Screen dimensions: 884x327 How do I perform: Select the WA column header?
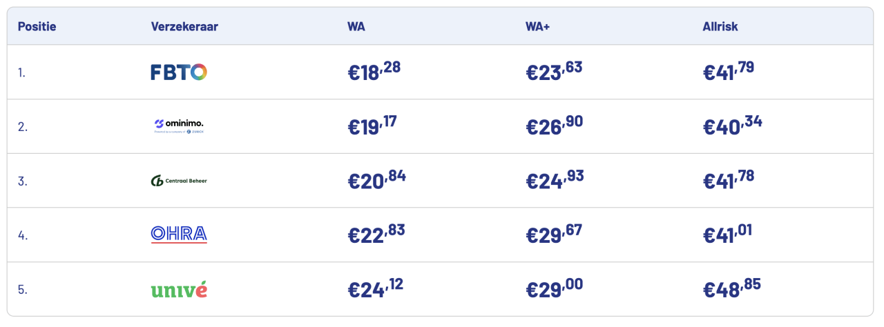tap(356, 27)
